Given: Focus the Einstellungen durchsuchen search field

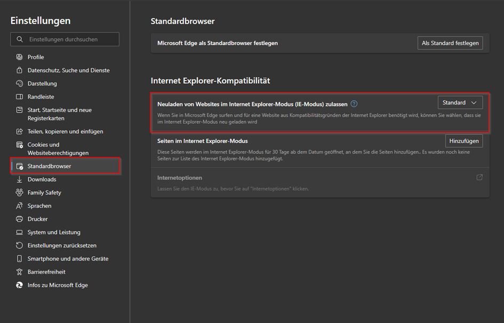Looking at the screenshot, I should point(65,39).
